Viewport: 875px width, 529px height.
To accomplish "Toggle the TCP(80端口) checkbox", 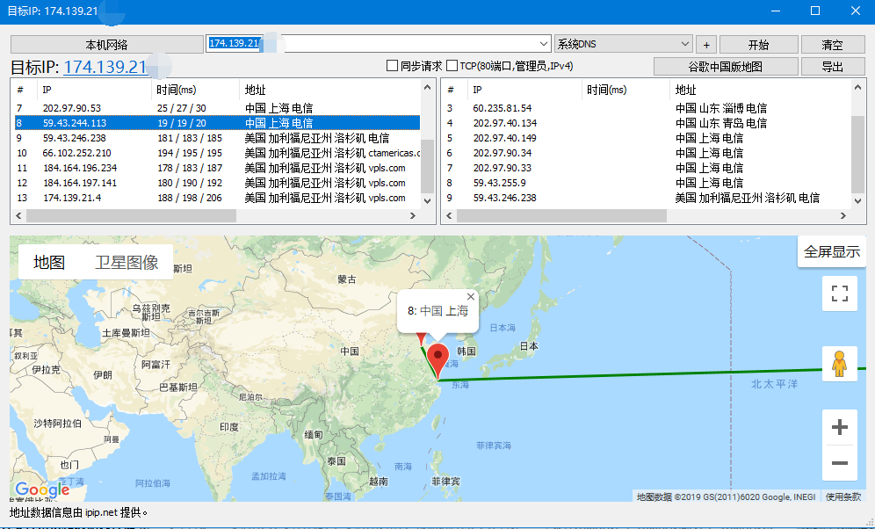I will pos(452,66).
